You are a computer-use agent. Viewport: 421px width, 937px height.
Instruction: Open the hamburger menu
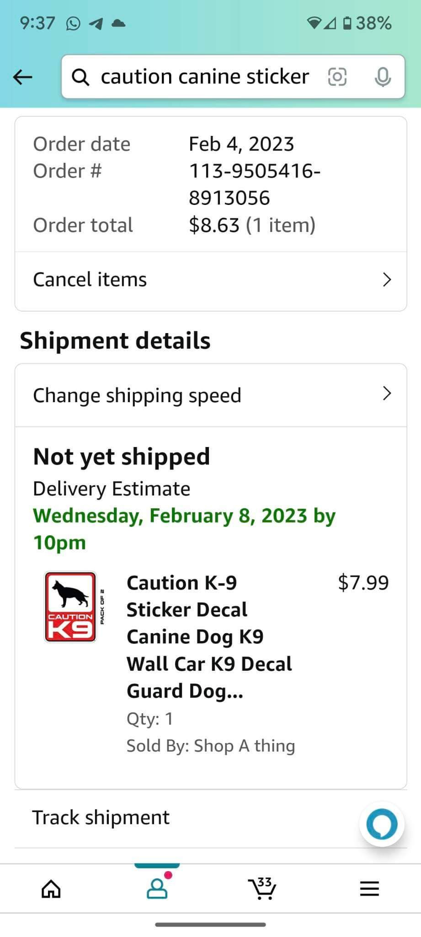(369, 889)
